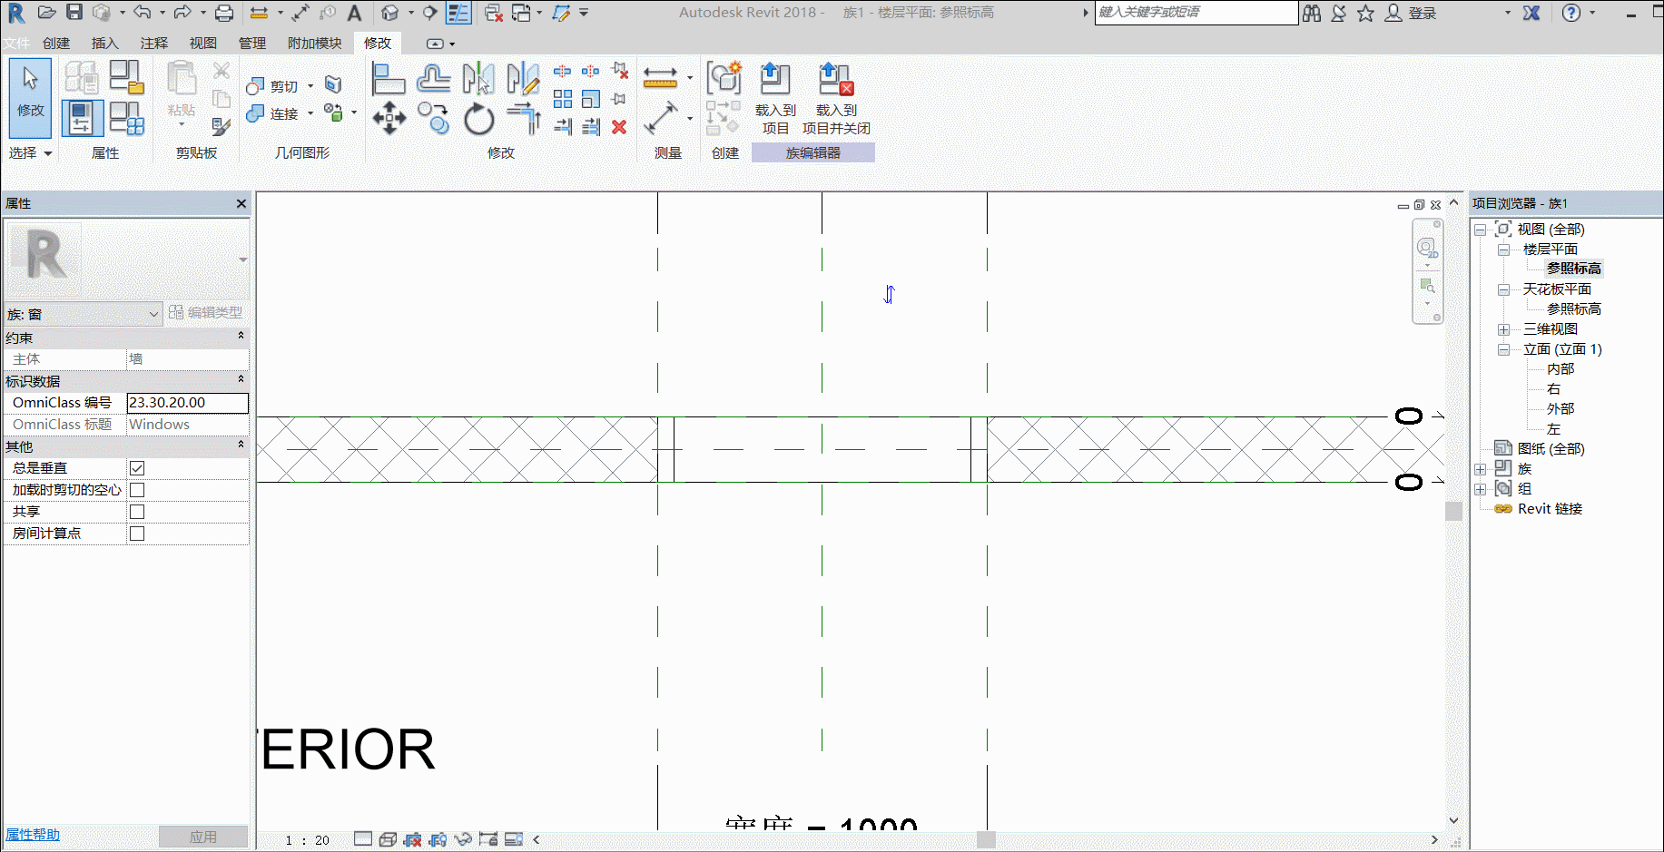Open the 选择 dropdown under Modify
The height and width of the screenshot is (852, 1664).
point(30,152)
